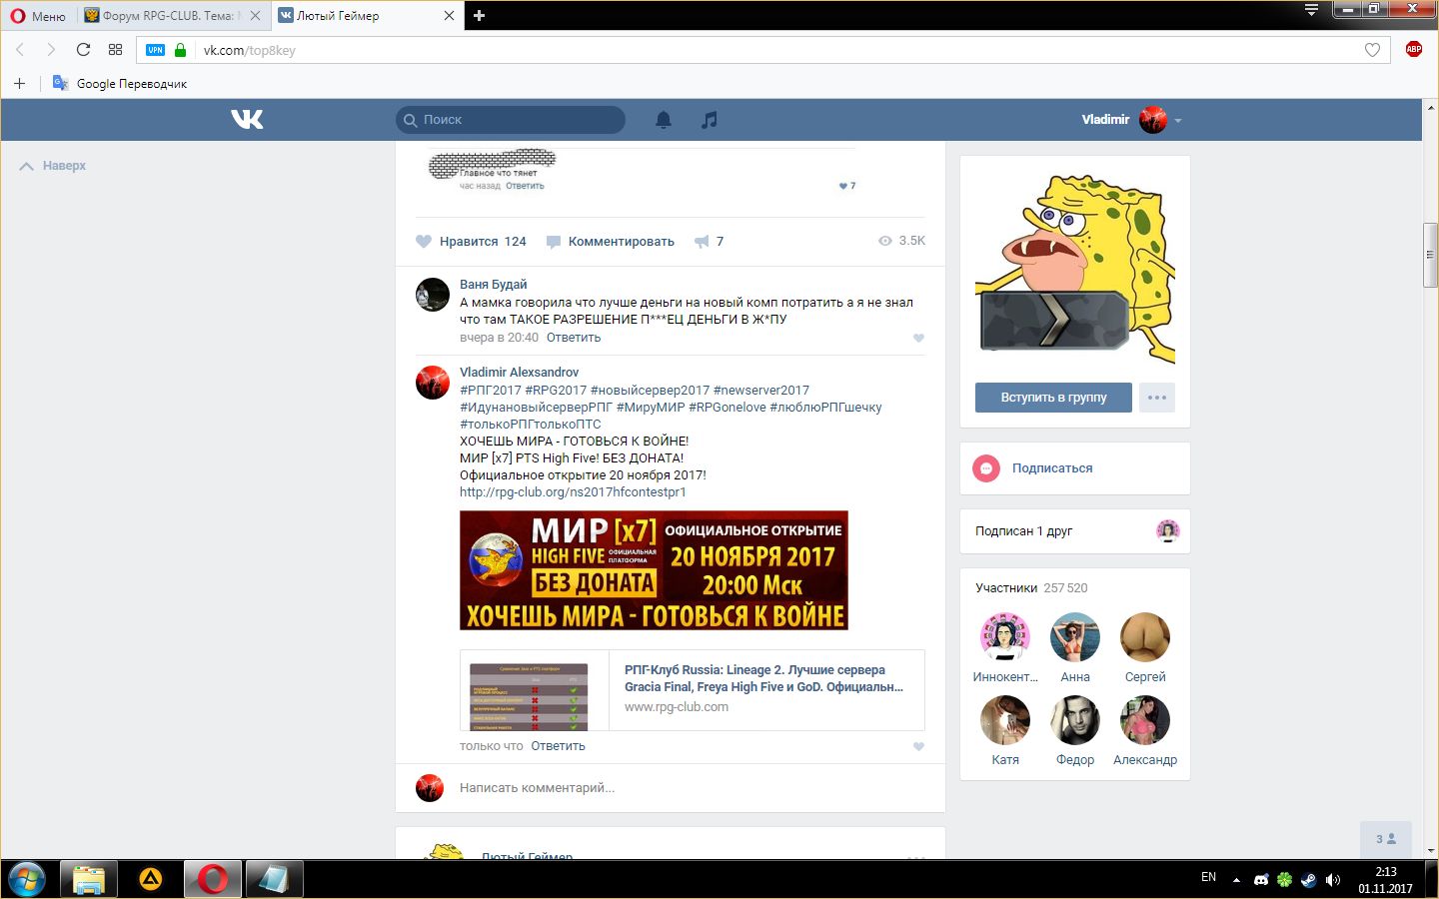Go back to the previous page
Image resolution: width=1439 pixels, height=899 pixels.
tap(19, 50)
